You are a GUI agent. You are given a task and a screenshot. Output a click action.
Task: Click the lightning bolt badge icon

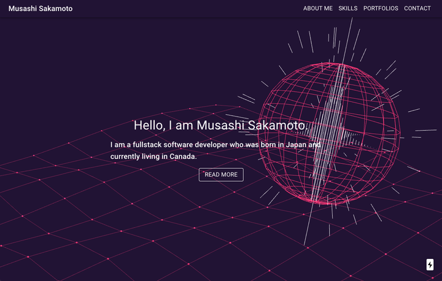point(430,264)
